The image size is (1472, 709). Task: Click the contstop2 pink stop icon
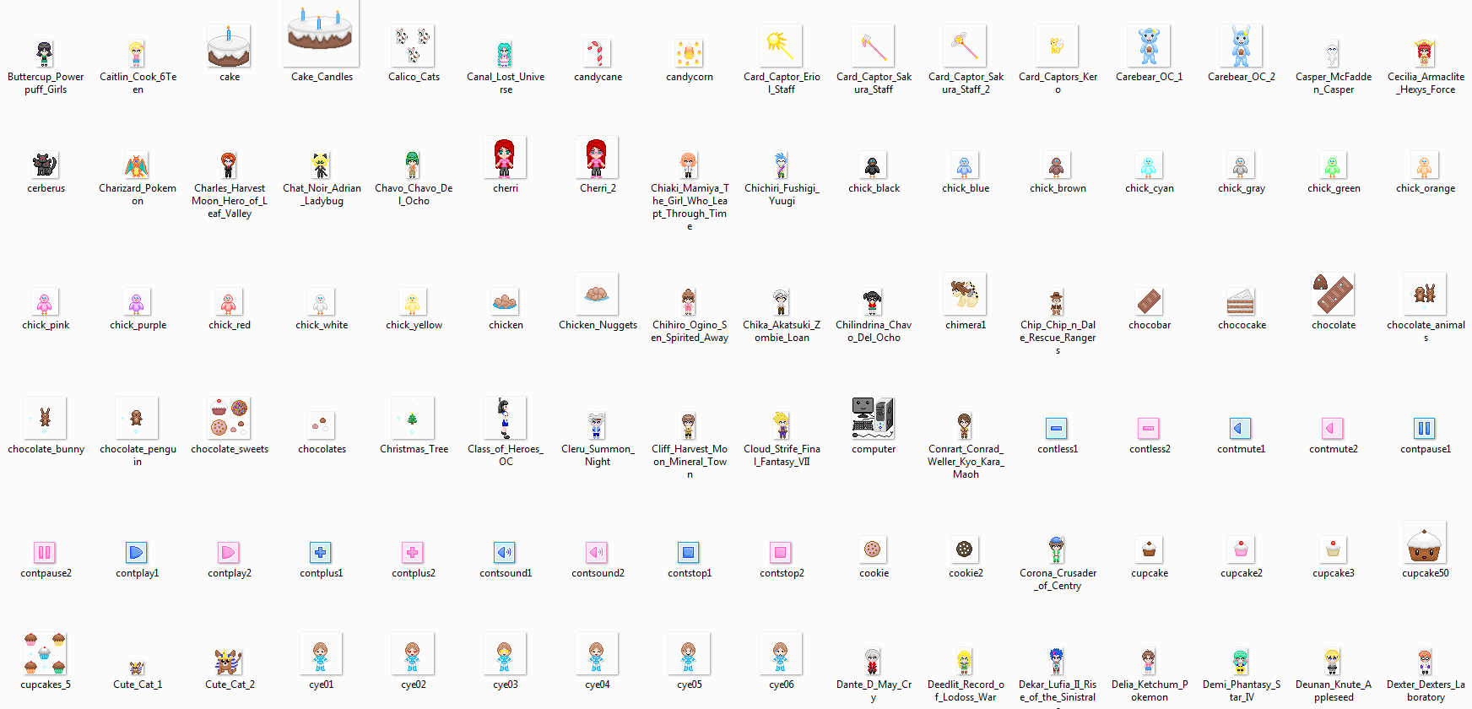781,552
